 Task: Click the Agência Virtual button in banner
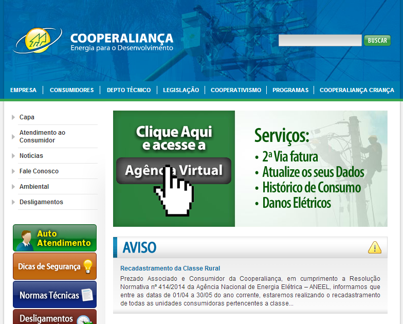[x=174, y=171]
